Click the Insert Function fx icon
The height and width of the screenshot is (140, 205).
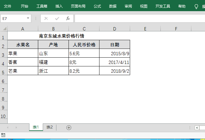[x=68, y=18]
